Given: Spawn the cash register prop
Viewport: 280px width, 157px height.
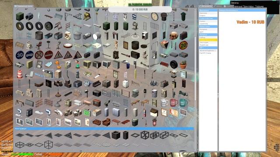Looking at the screenshot, I should [29, 45].
